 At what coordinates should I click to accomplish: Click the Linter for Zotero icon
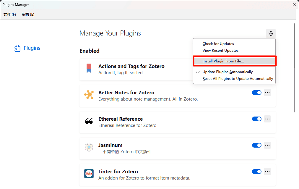click(89, 174)
